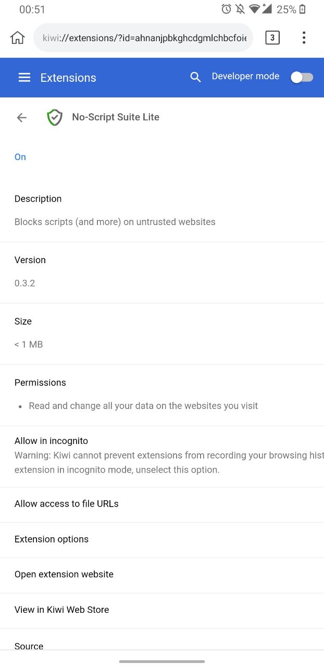
Task: Open the three-dot browser menu
Action: pyautogui.click(x=304, y=38)
